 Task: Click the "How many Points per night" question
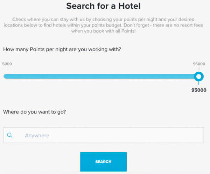[62, 49]
